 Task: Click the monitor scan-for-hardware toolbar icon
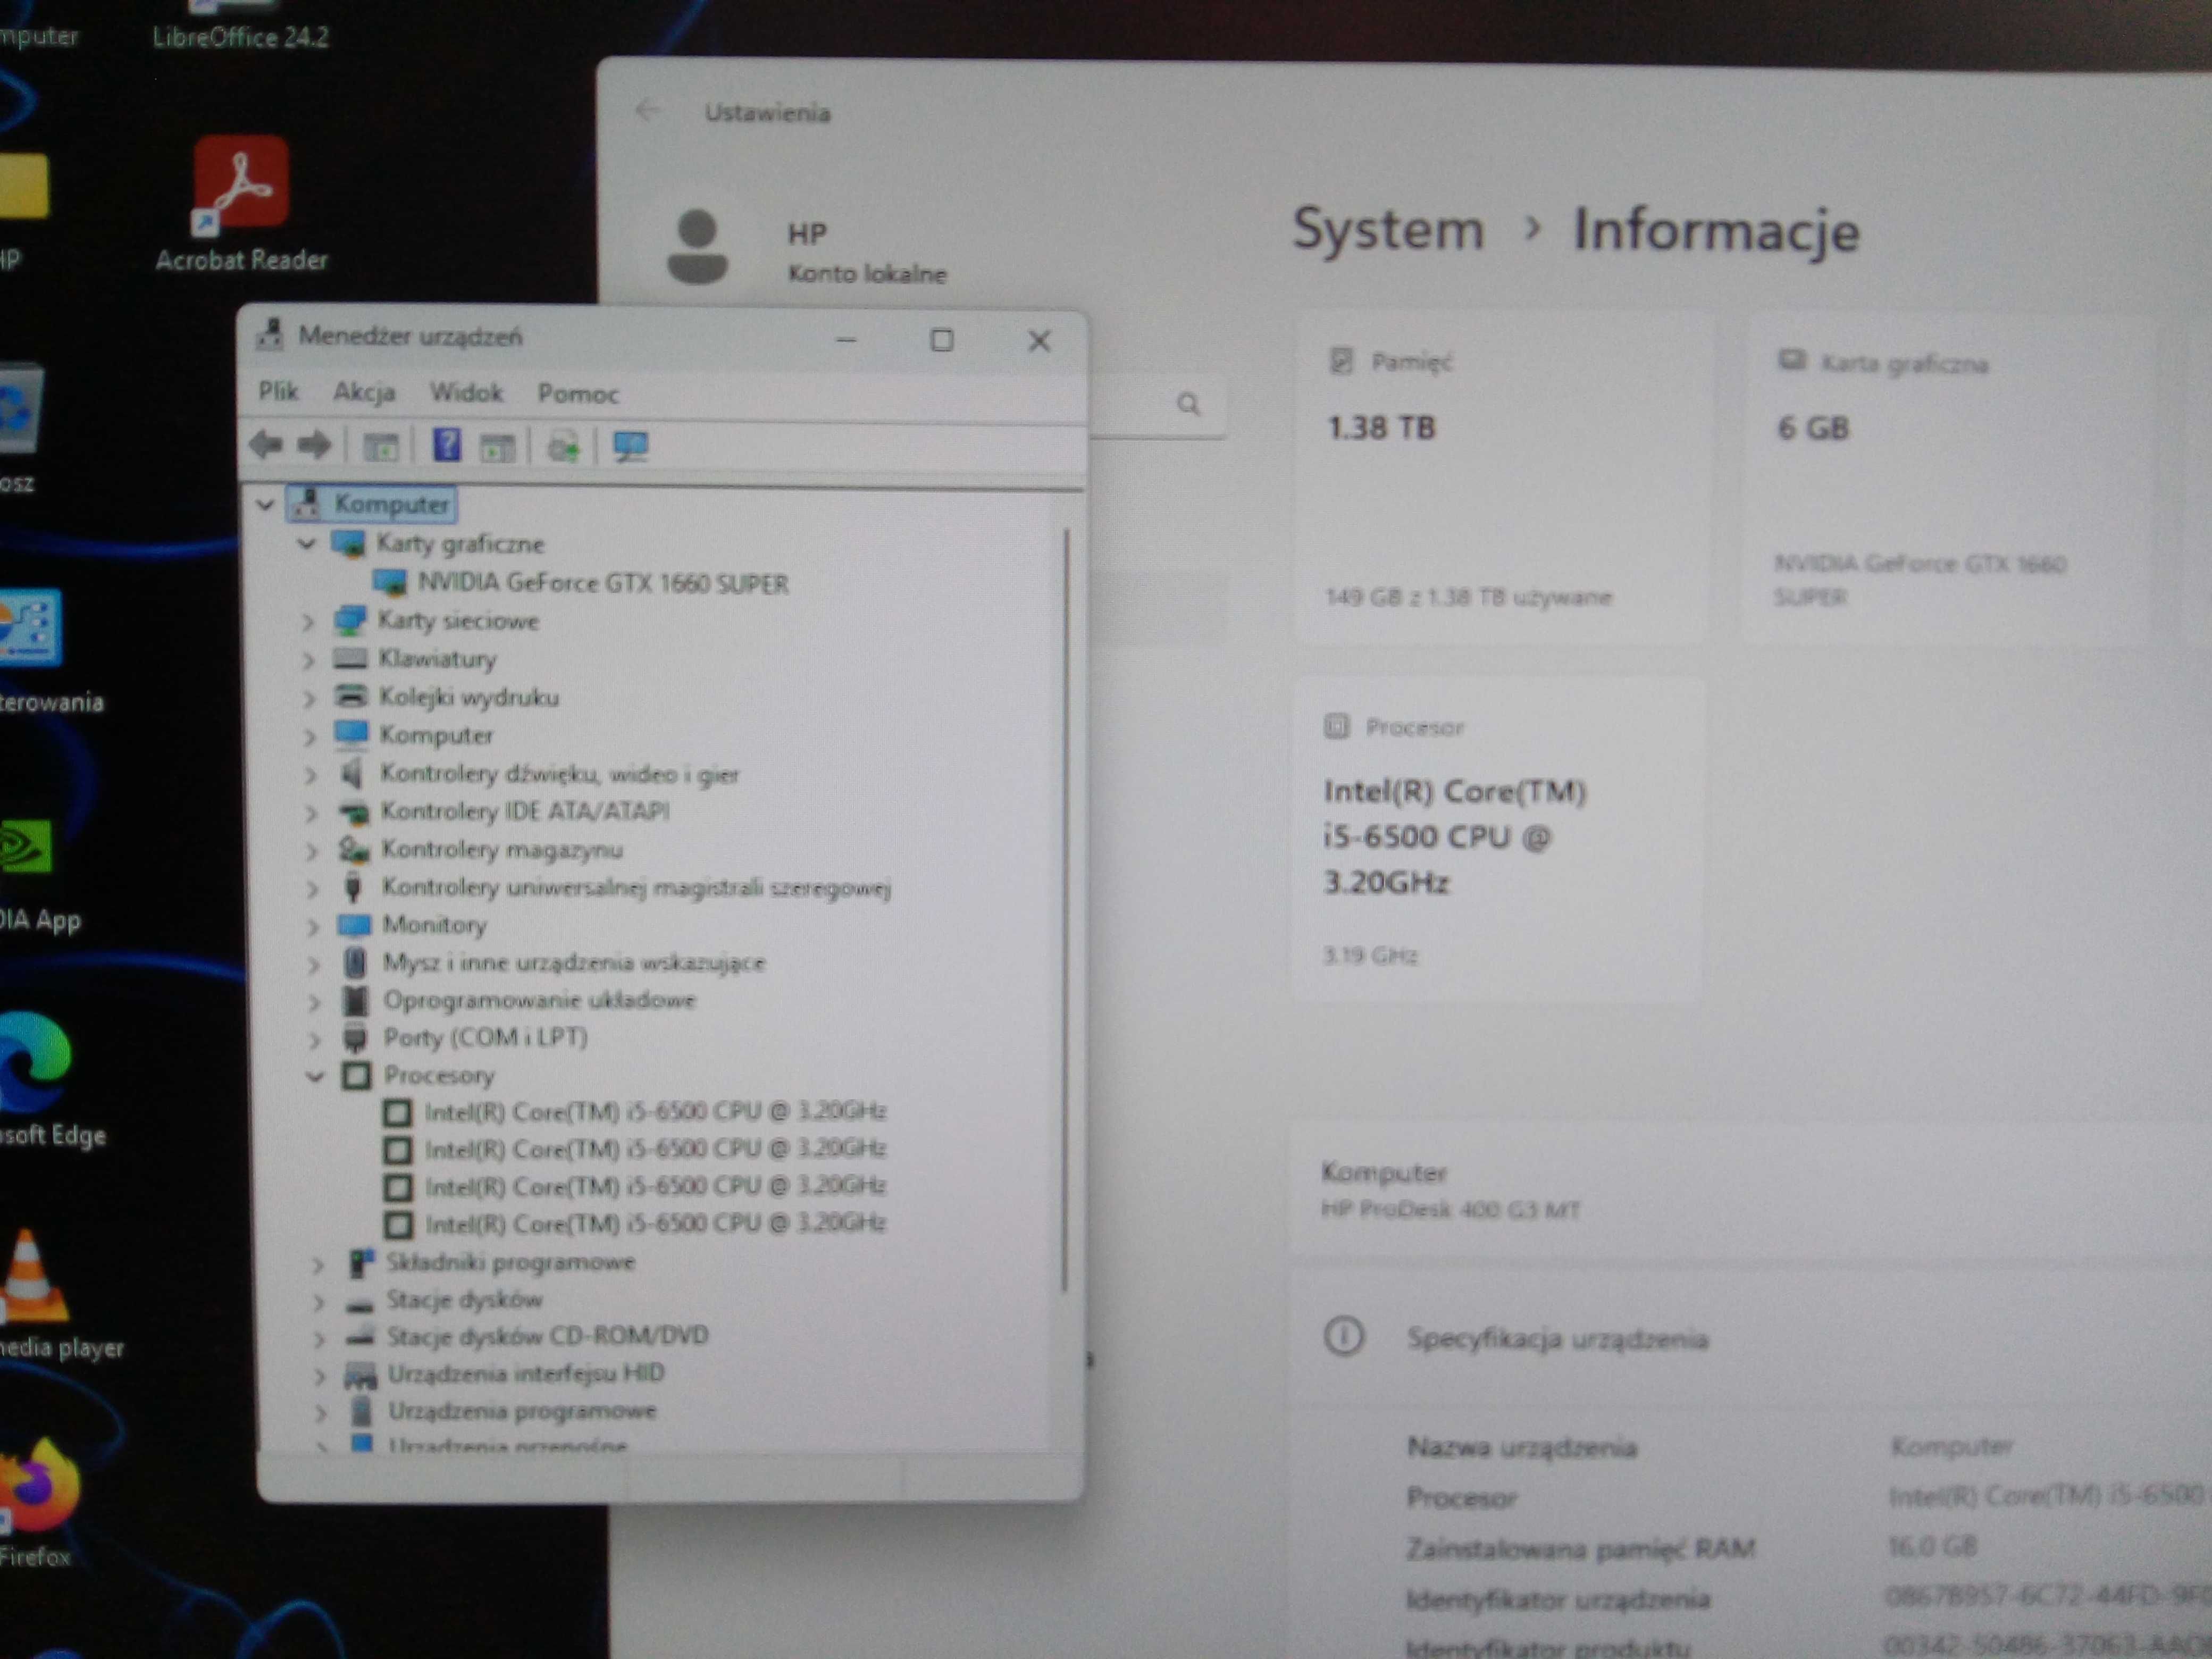coord(631,447)
